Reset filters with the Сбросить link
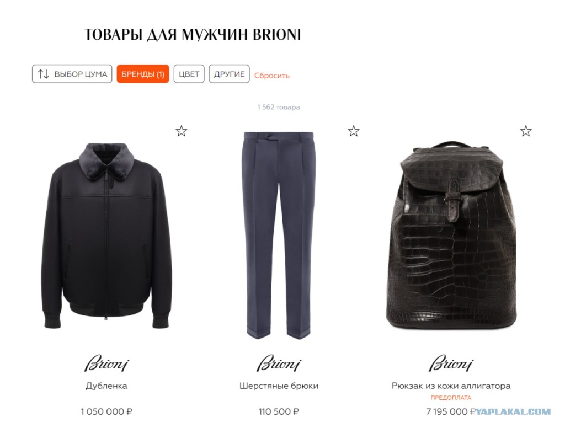The height and width of the screenshot is (428, 565). tap(271, 76)
